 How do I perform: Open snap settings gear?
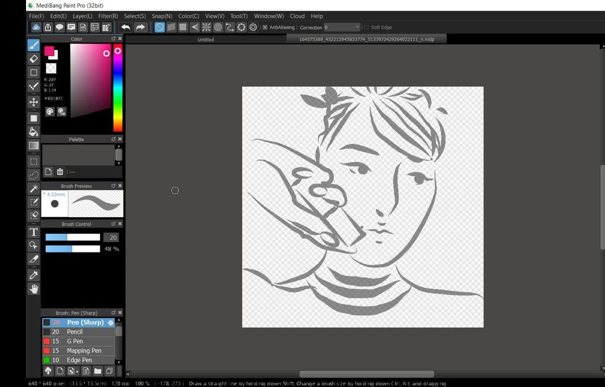click(253, 27)
